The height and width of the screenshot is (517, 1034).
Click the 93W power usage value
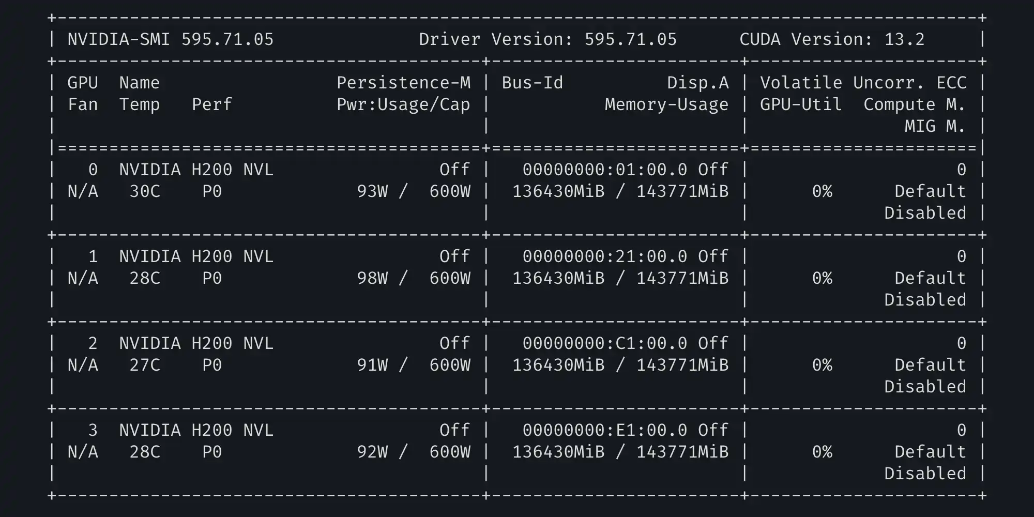point(372,191)
